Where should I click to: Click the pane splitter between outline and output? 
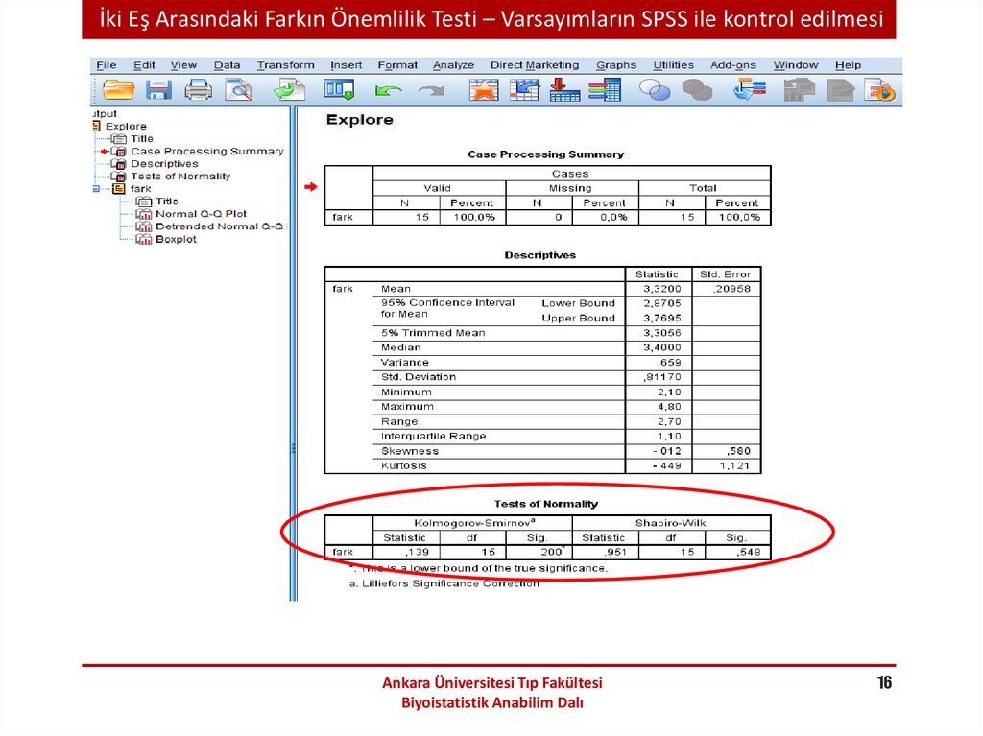292,449
